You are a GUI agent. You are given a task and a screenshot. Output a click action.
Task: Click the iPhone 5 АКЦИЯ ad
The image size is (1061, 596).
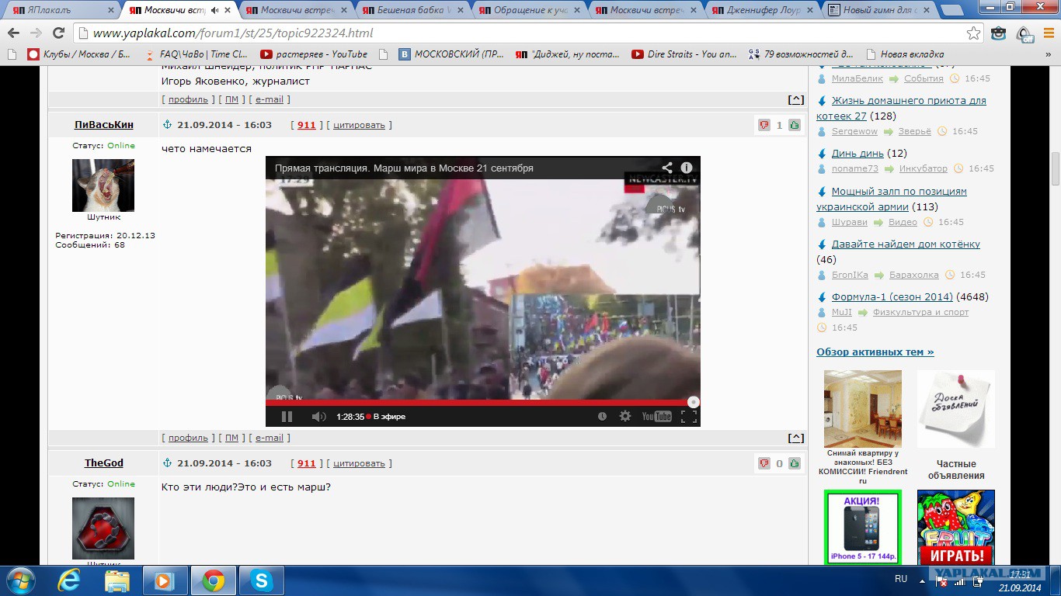click(x=863, y=527)
